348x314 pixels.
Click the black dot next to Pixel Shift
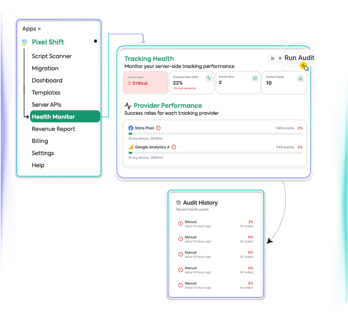95,41
